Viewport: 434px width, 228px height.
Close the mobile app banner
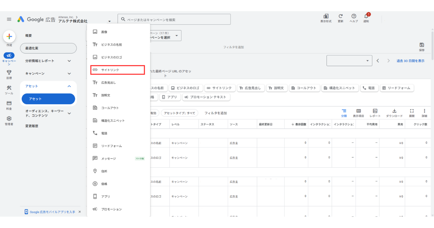click(80, 212)
